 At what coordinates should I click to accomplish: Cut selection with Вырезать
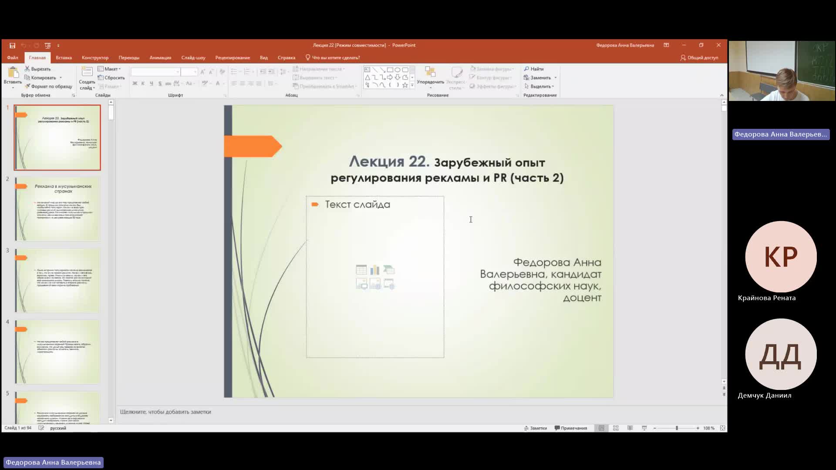point(38,69)
